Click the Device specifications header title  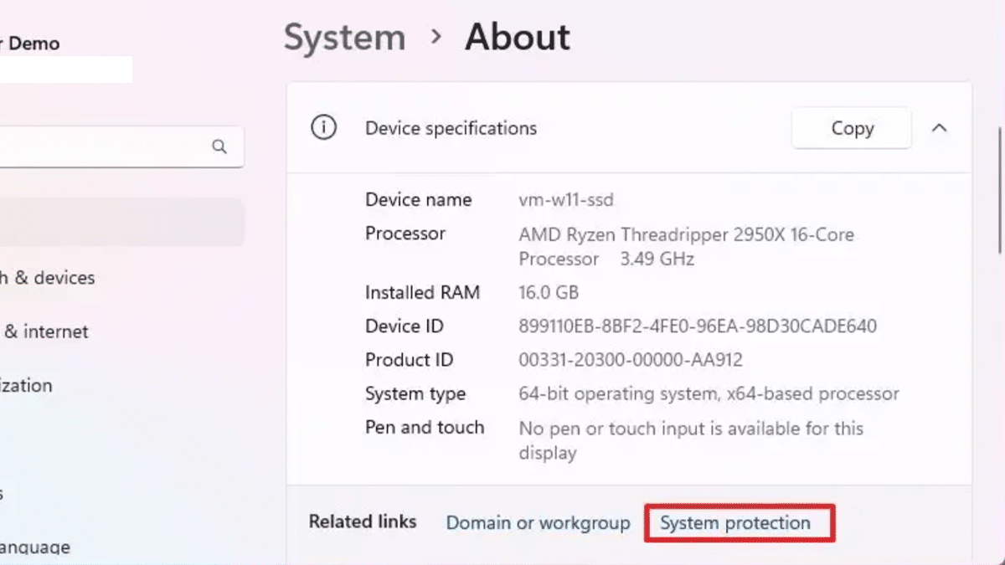pos(451,128)
